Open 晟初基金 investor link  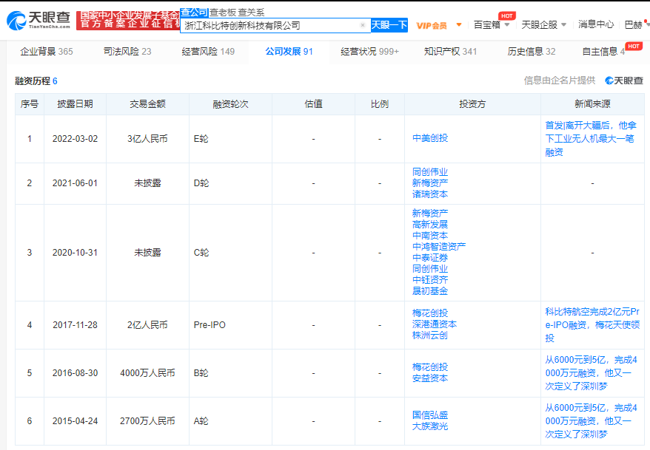click(430, 291)
